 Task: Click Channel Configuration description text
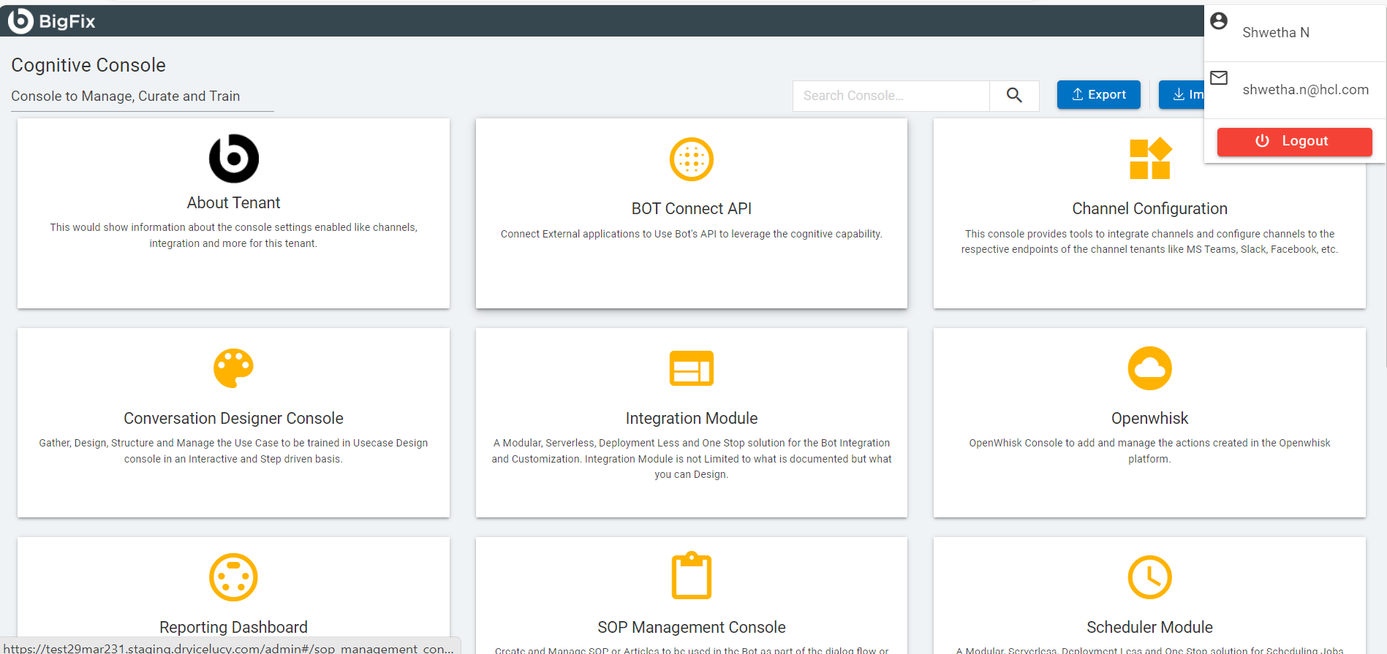(x=1150, y=241)
